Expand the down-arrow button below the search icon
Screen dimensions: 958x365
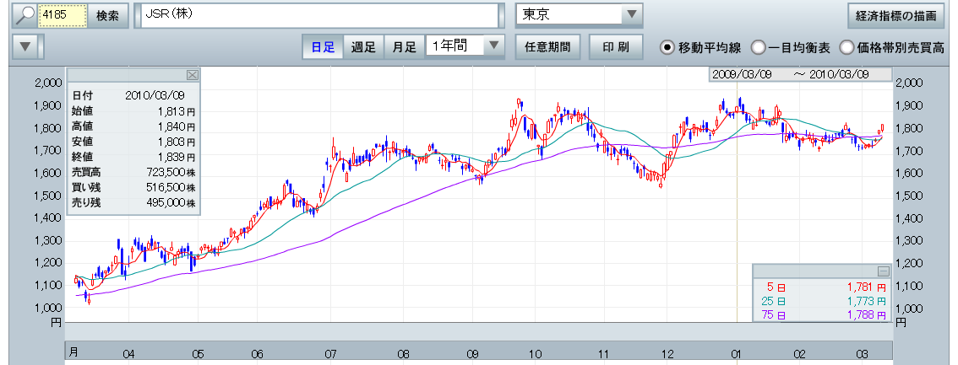click(x=28, y=46)
